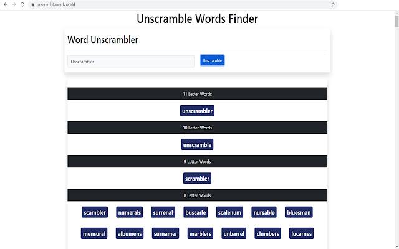
Task: Open the word 'scambler'
Action: coord(95,212)
